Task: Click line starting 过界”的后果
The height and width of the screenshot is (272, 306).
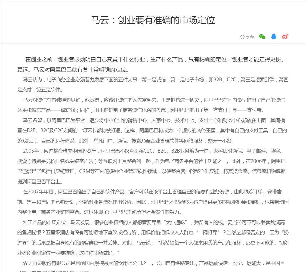Action: [153, 243]
